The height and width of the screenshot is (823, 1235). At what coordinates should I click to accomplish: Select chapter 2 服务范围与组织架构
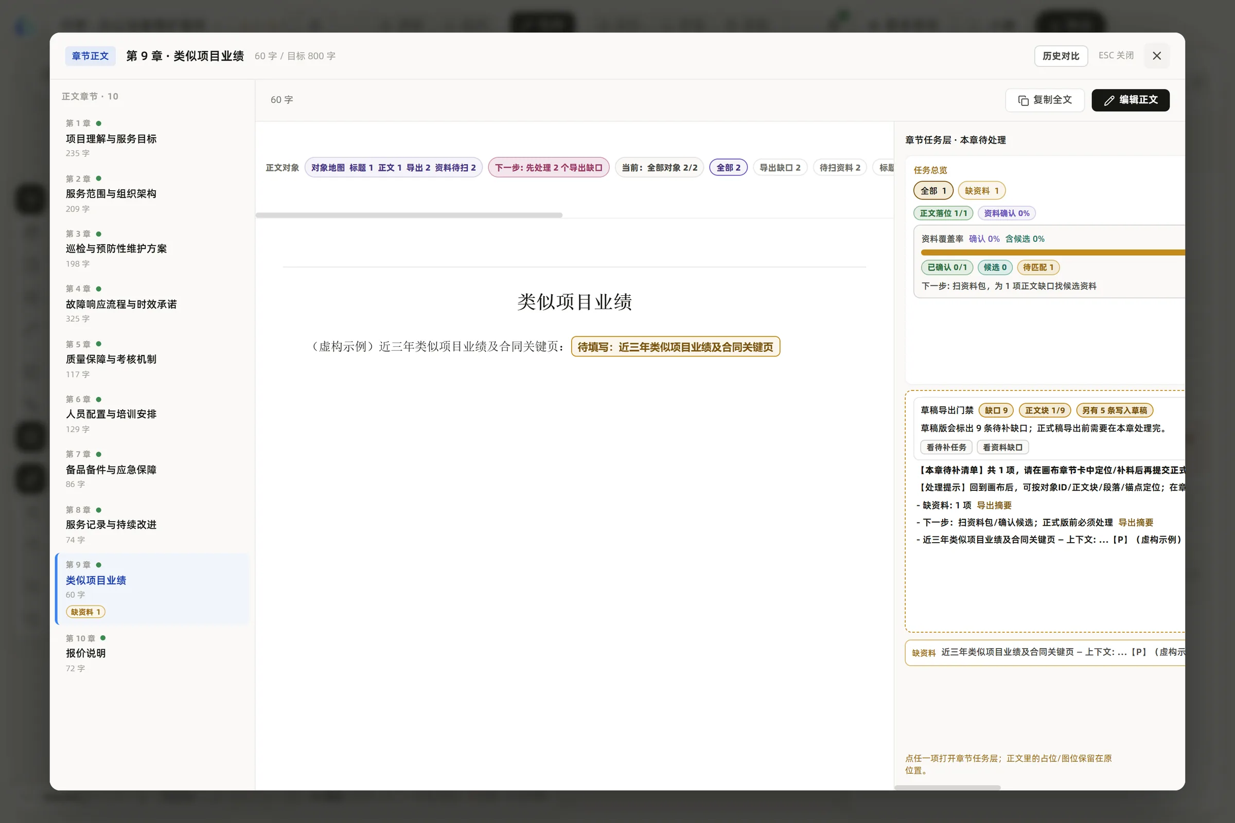[x=151, y=193]
